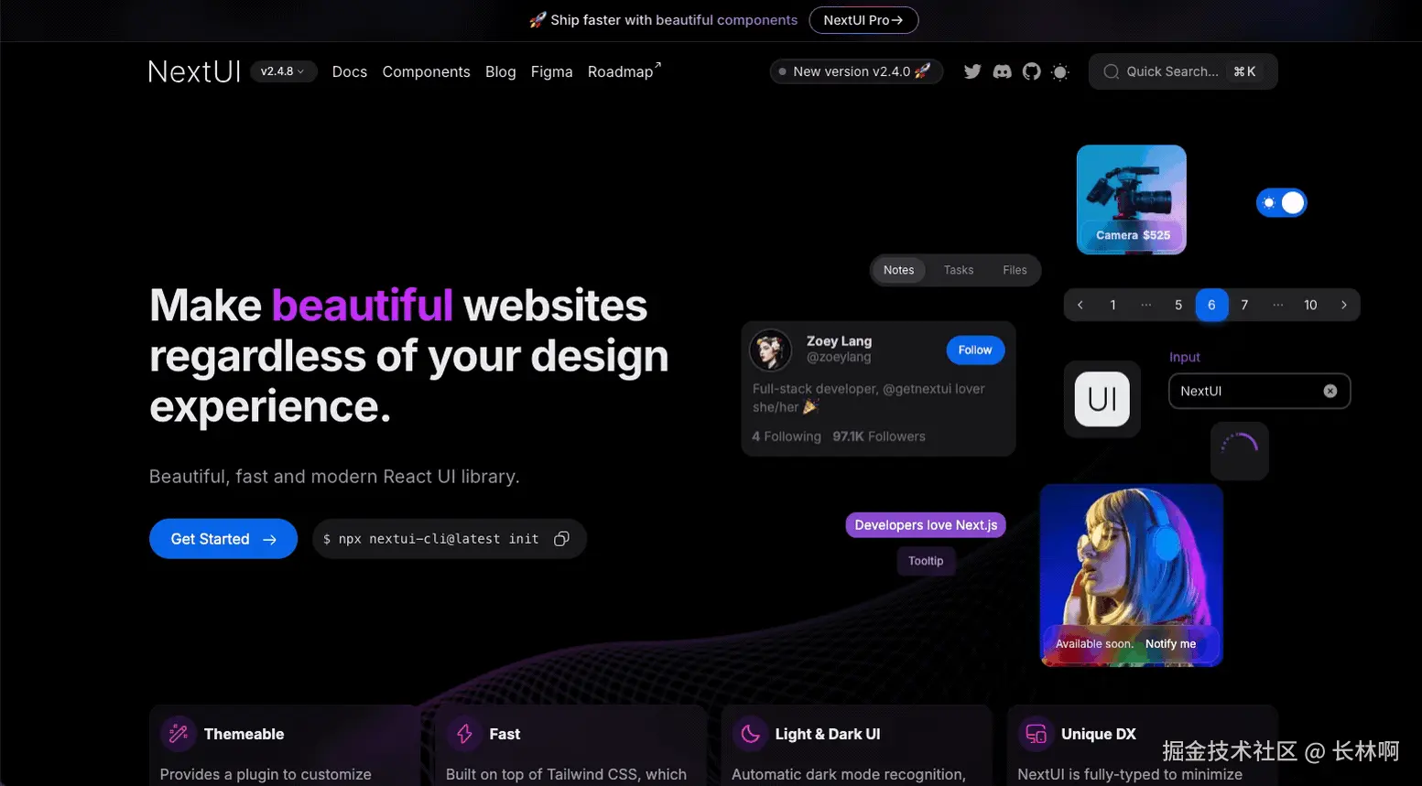Follow Zoey Lang
The image size is (1422, 786).
pyautogui.click(x=975, y=350)
